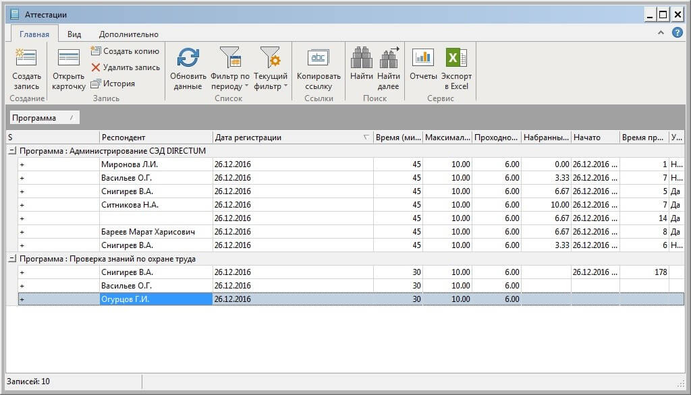This screenshot has width=691, height=395.
Task: Collapse group Администрирование СЭД DIRECTUM
Action: (x=12, y=151)
